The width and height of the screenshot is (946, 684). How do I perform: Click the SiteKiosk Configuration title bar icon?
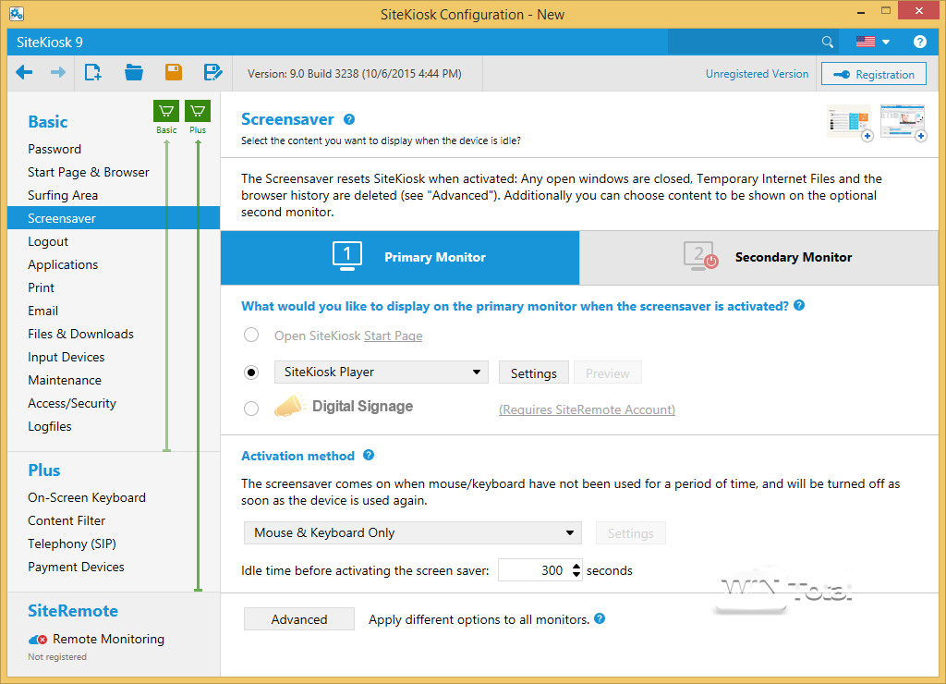(x=17, y=13)
